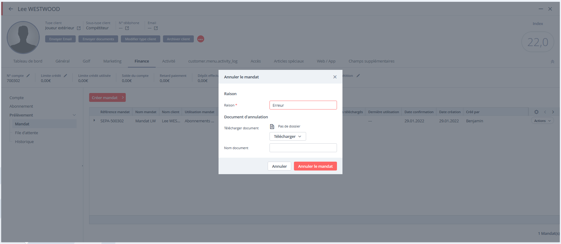Open table settings gear icon
This screenshot has height=244, width=561.
click(x=536, y=112)
